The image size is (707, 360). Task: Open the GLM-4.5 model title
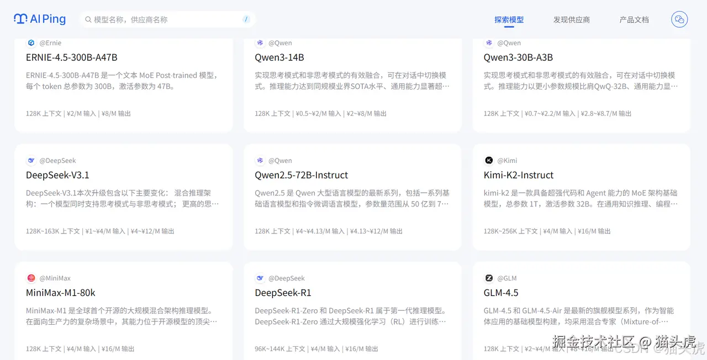(501, 293)
